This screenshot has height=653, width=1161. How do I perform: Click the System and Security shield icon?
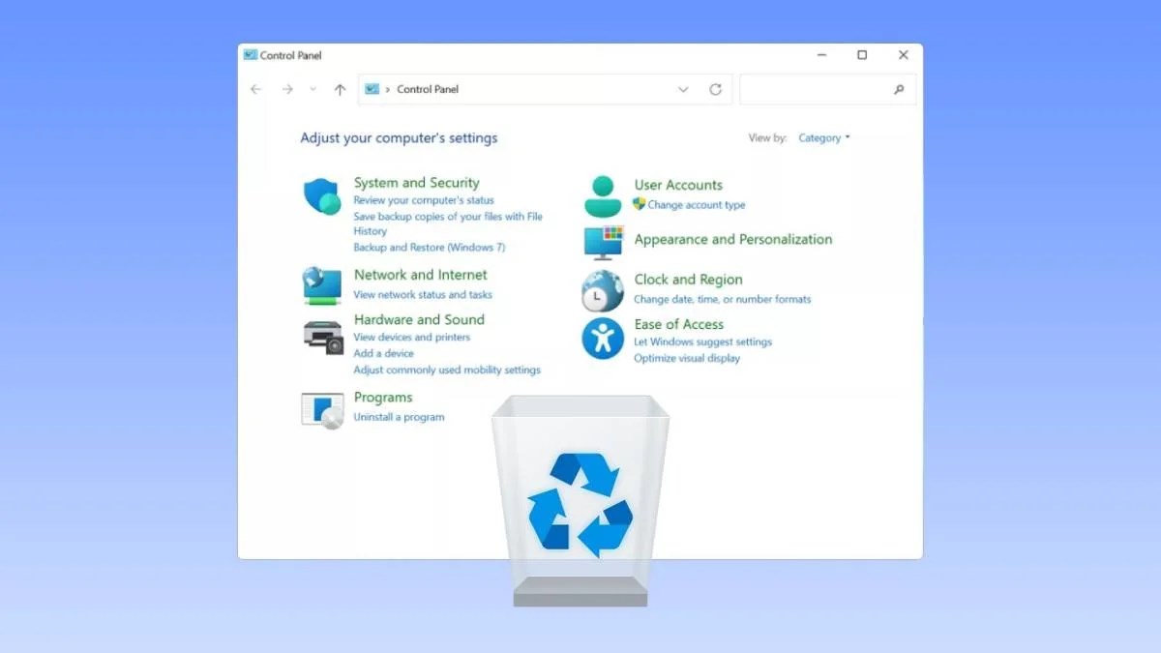(321, 196)
